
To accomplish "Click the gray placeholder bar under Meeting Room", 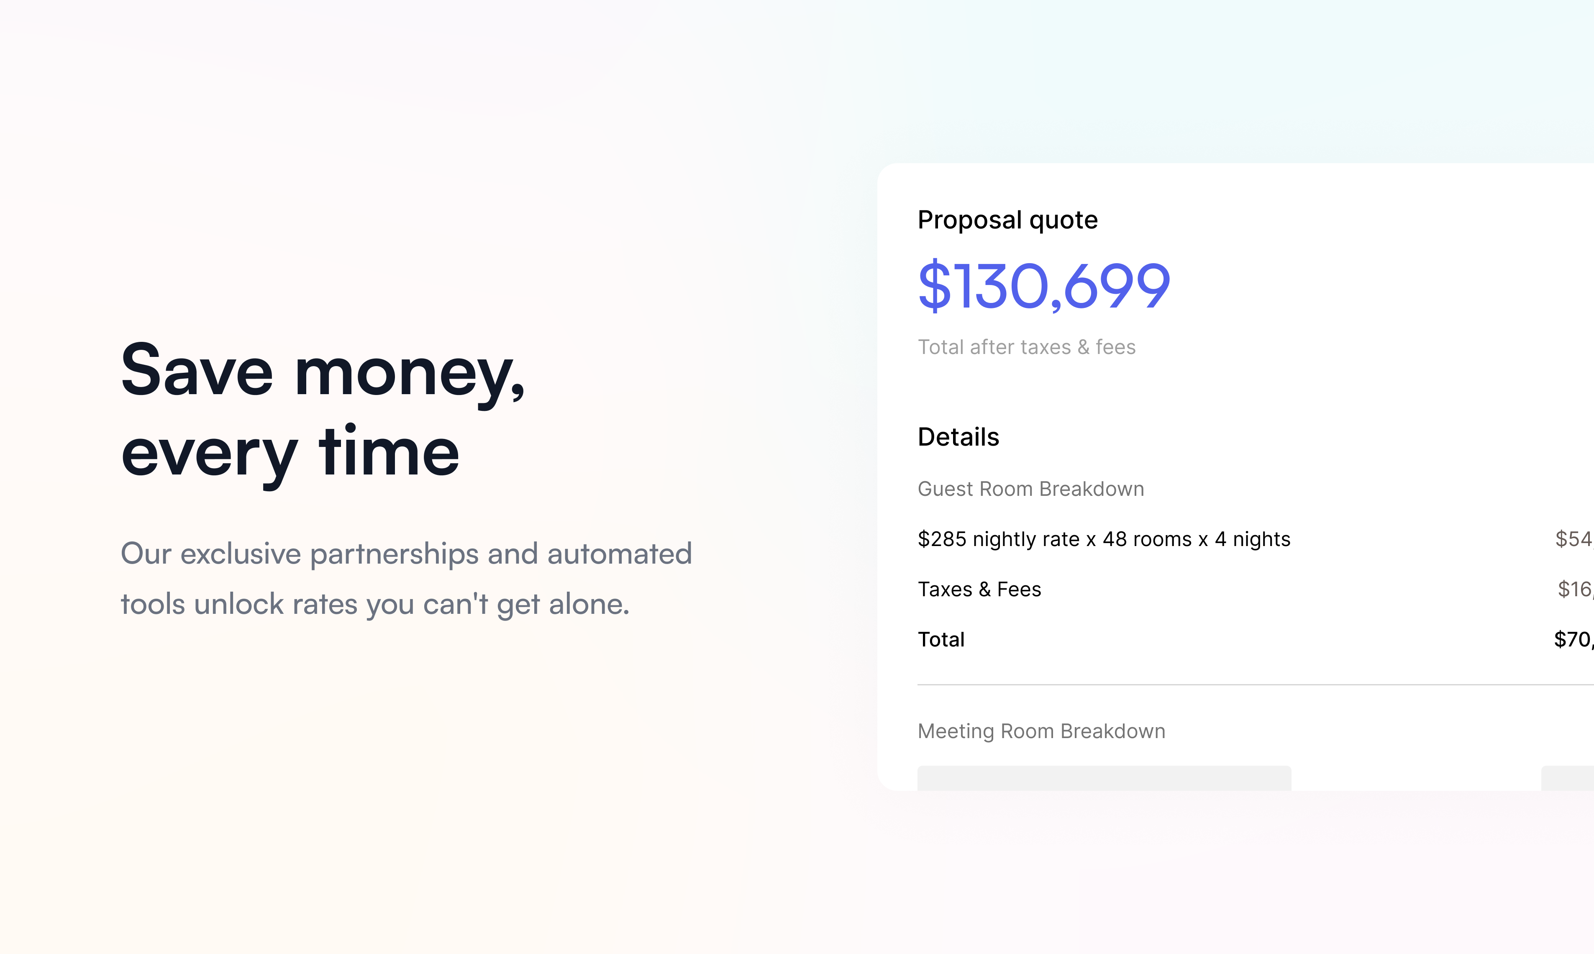I will [x=1104, y=778].
